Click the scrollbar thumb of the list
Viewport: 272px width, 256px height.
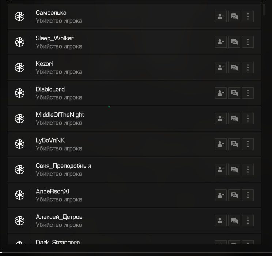[x=264, y=10]
